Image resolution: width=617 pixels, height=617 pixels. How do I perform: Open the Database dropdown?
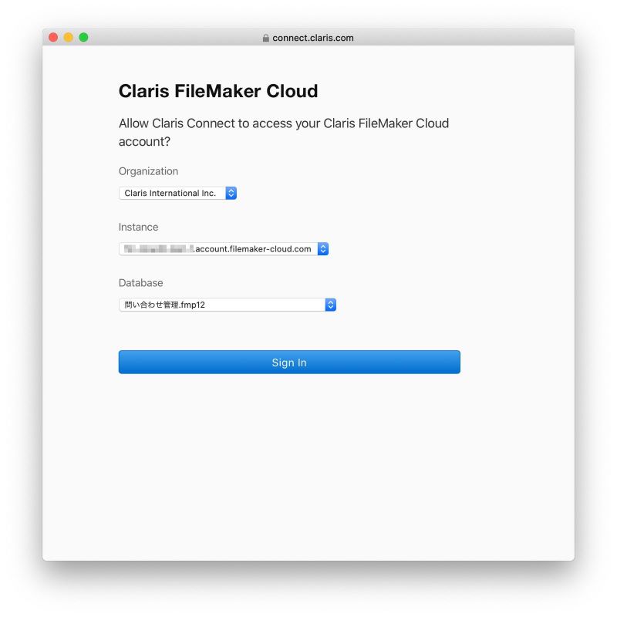[x=228, y=305]
